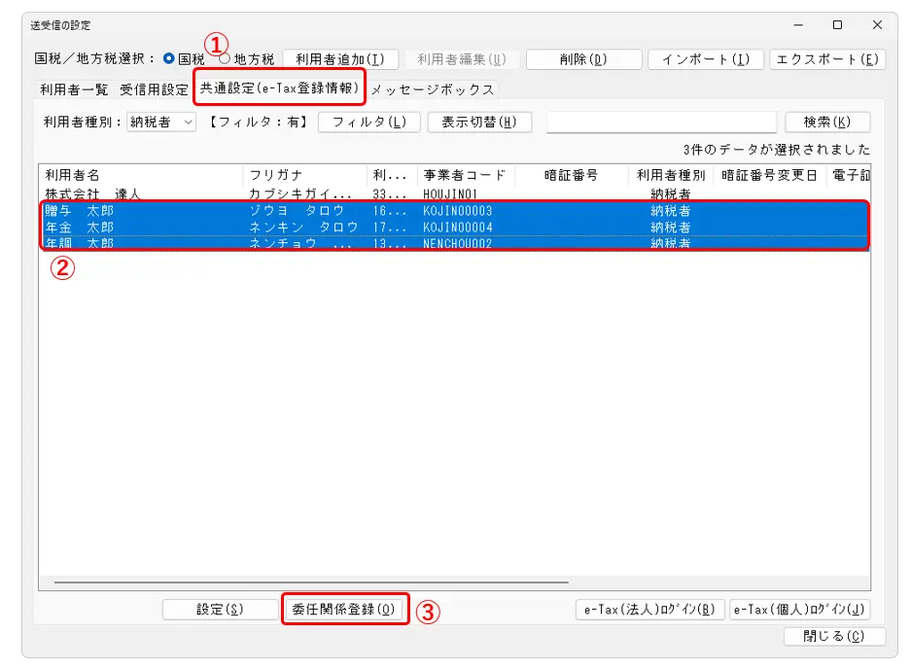Open the 受信用設定 tab
Viewport: 911px width, 668px height.
click(x=154, y=89)
